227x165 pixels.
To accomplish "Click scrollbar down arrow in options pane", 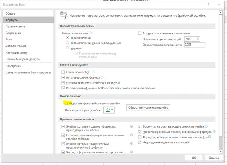I will [x=221, y=152].
